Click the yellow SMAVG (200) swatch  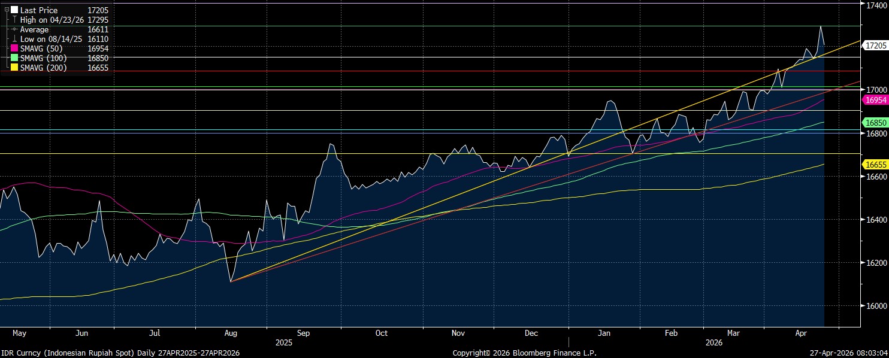pos(14,68)
